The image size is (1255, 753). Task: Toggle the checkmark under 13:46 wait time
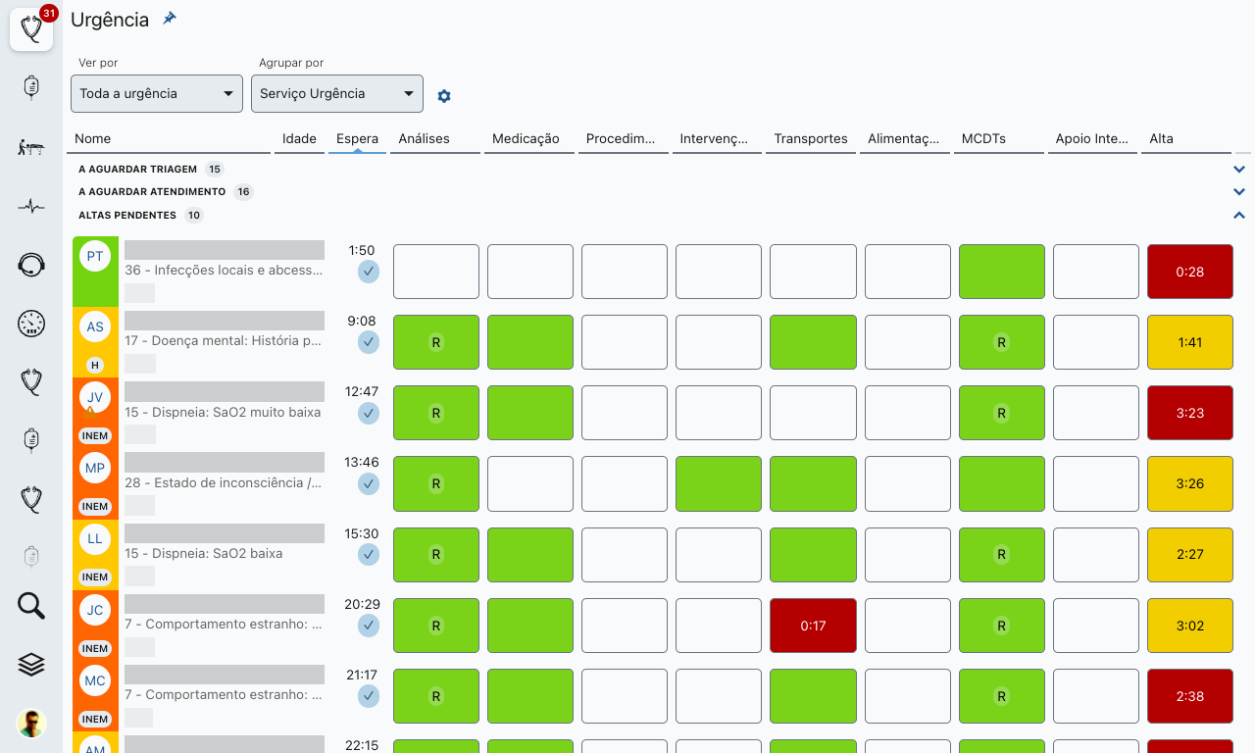368,483
